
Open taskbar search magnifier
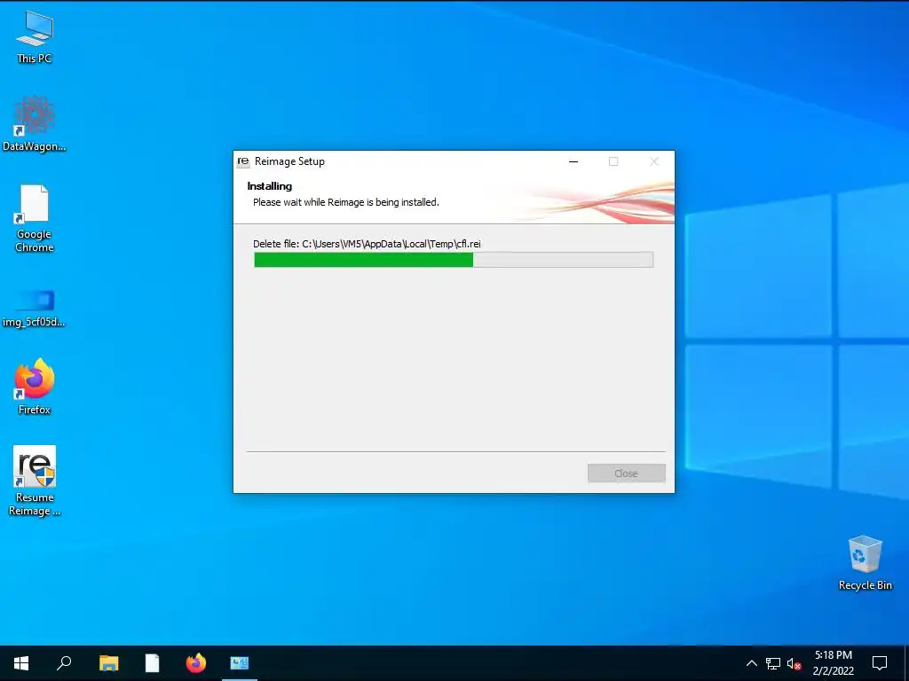point(64,663)
